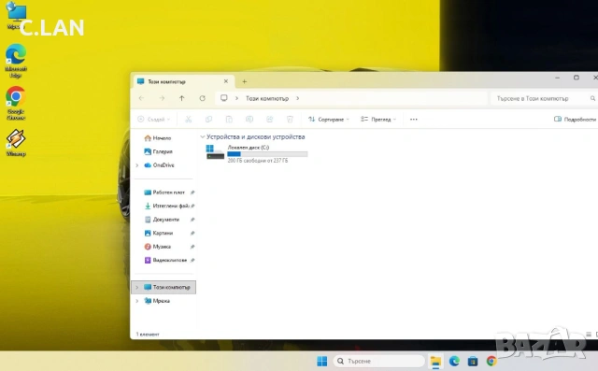
Task: Click chevron after Този компютър in address bar
Action: click(298, 98)
